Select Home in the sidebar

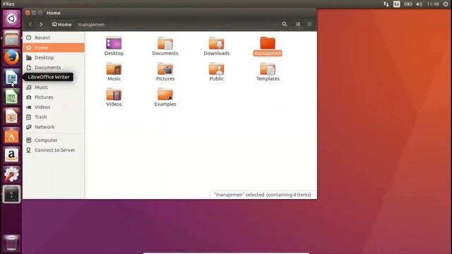(54, 47)
